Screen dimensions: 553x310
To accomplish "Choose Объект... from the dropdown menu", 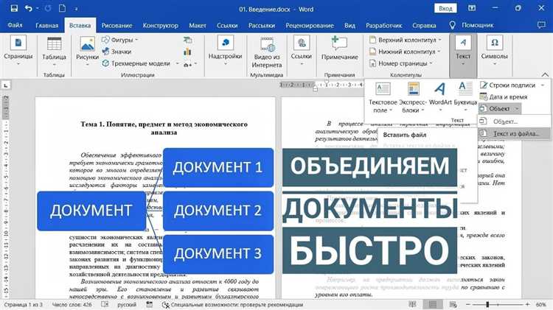I will [514, 121].
